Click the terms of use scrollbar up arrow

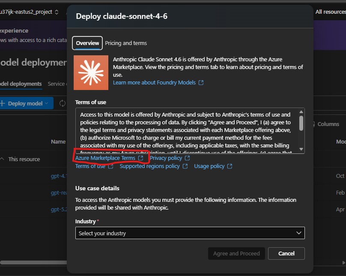301,112
